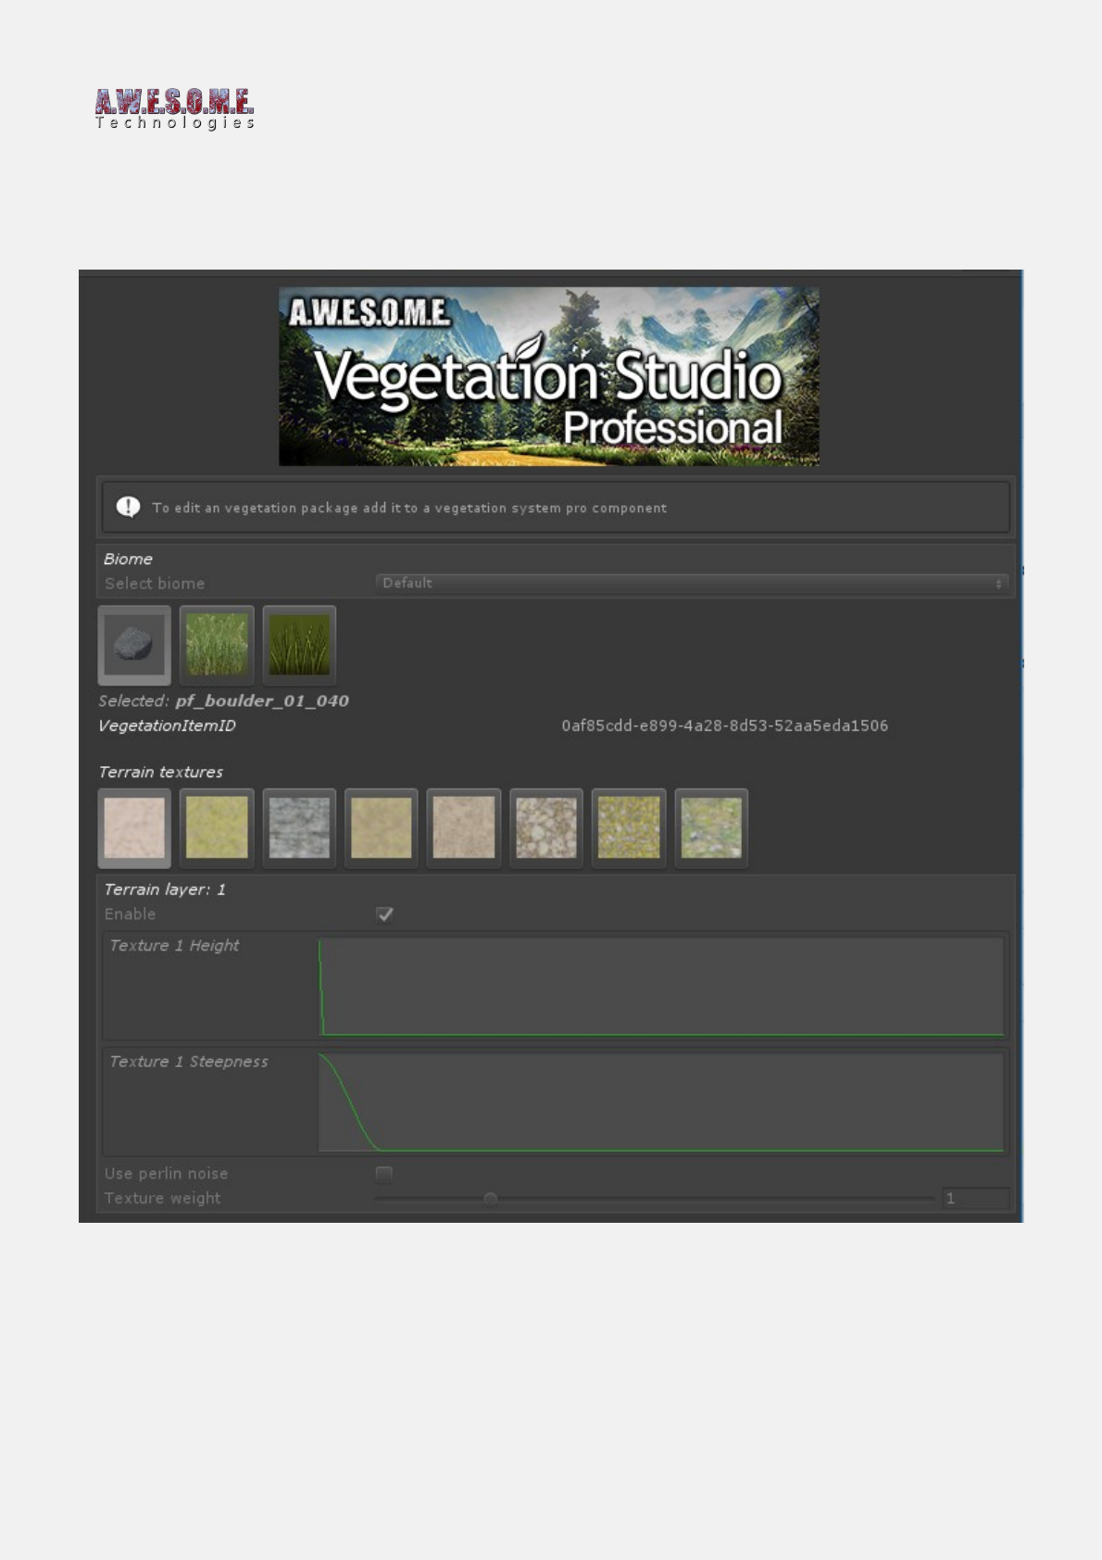Click the 'To edit an vegetation package' message
This screenshot has height=1560, width=1102.
click(409, 508)
